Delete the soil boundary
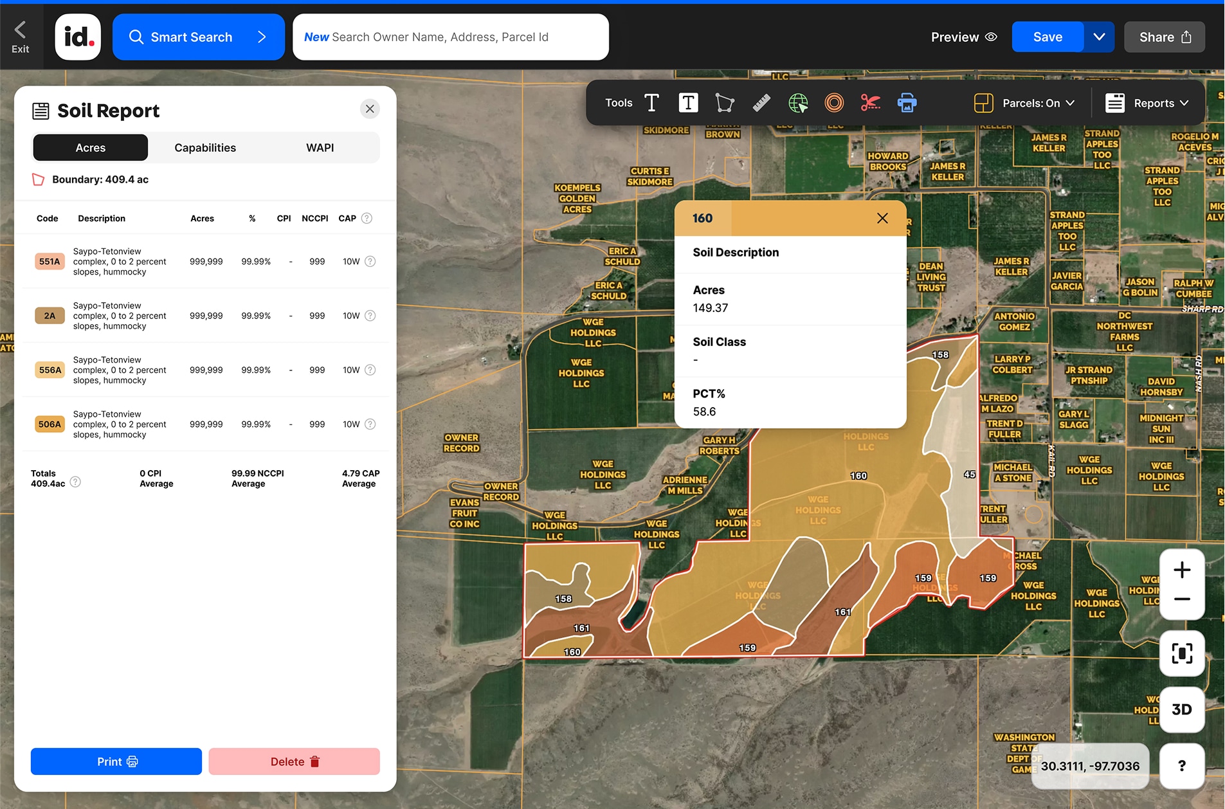This screenshot has height=809, width=1225. pos(293,761)
